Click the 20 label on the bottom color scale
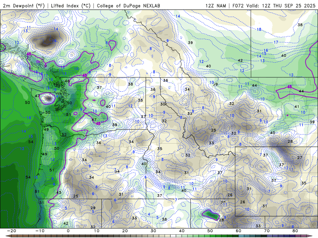Viewport: 318px width, 238px height. pos(125,231)
